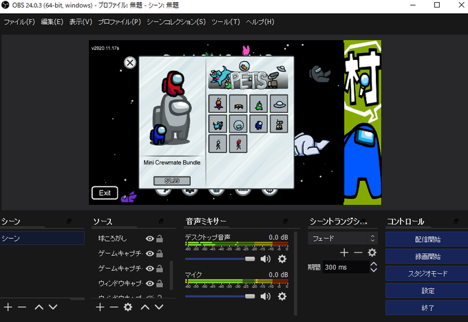Viewport: 468px width, 322px height.
Task: Move source up with arrow
Action: pos(145,307)
